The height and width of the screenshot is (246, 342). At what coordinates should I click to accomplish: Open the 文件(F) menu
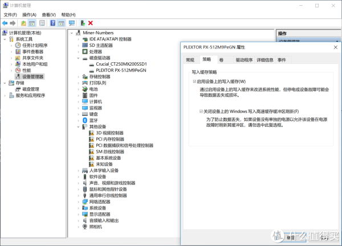(x=10, y=15)
